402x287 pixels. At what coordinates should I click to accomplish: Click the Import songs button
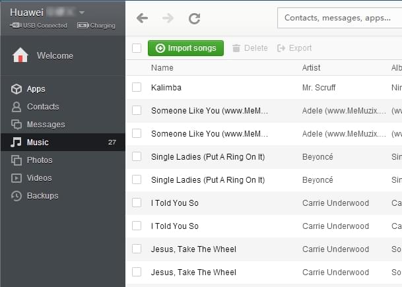pyautogui.click(x=186, y=48)
